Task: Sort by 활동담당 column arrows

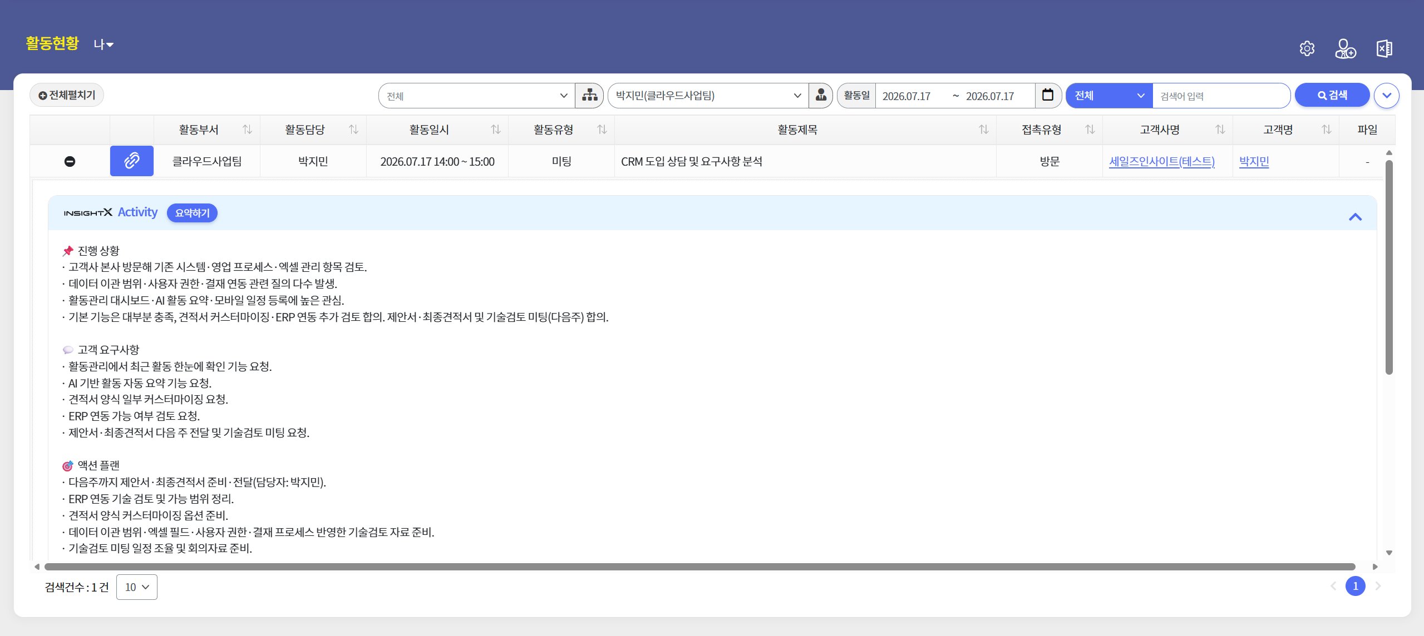Action: coord(353,130)
